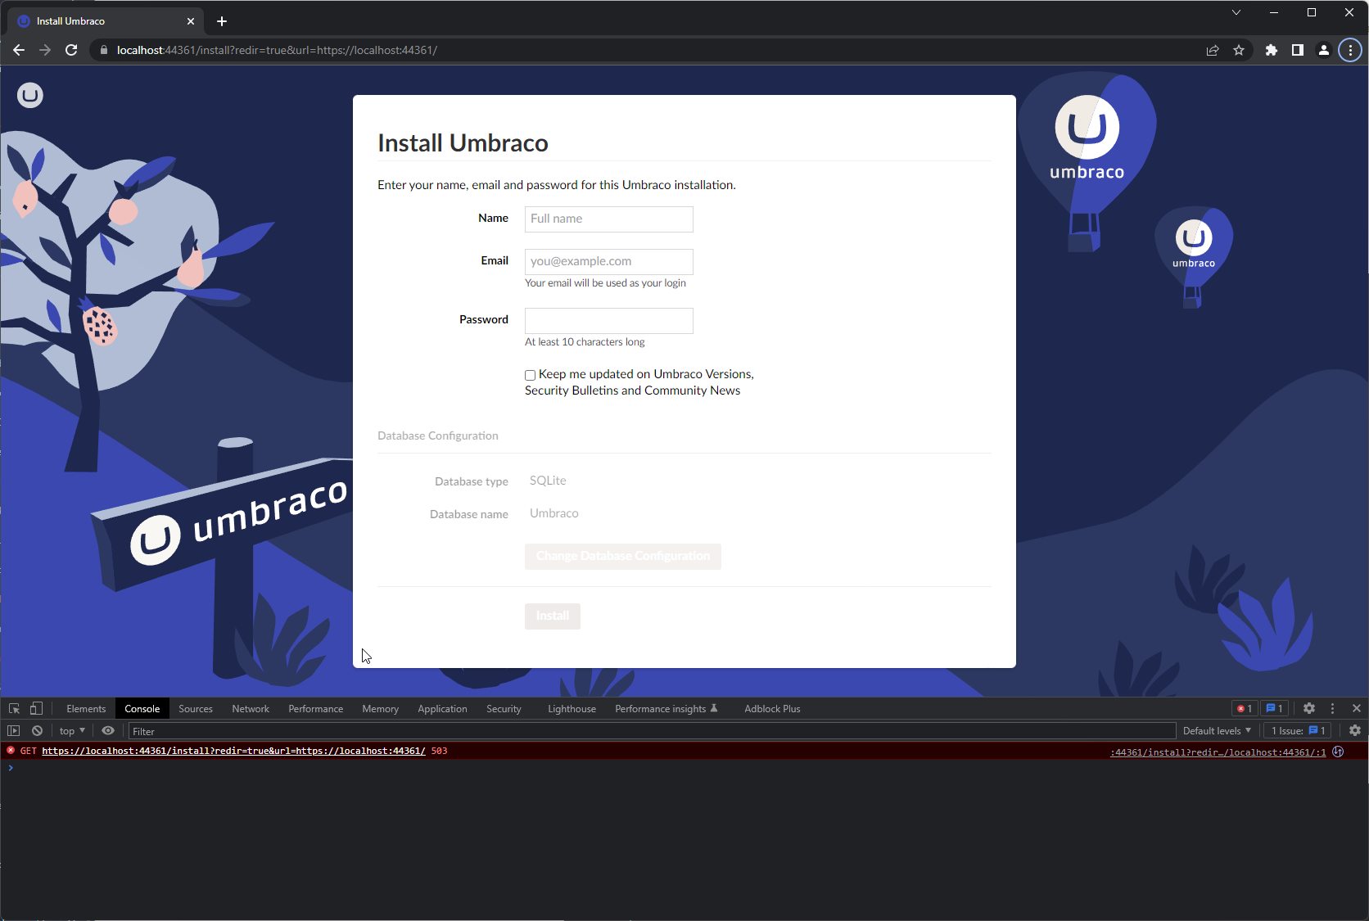Viewport: 1369px width, 921px height.
Task: Open the error source link on the right
Action: point(1218,752)
